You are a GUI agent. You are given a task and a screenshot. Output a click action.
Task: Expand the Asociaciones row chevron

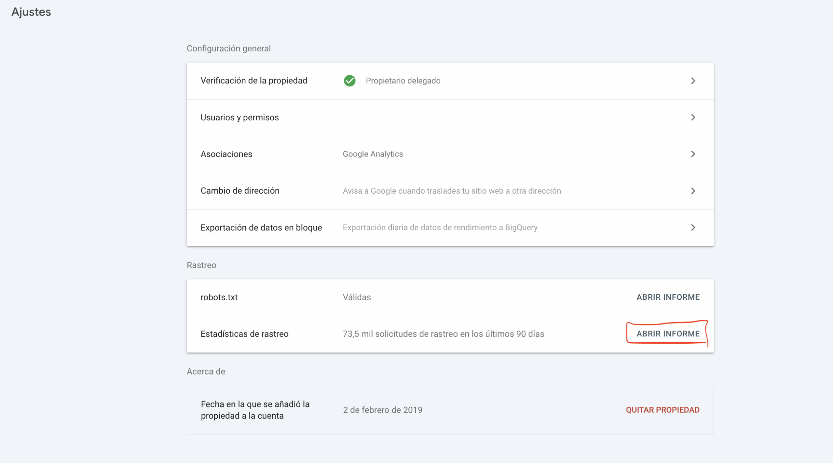(x=693, y=154)
